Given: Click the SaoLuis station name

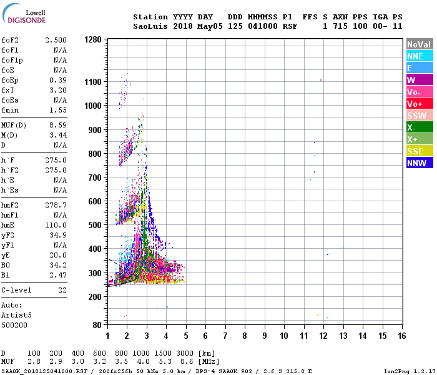Looking at the screenshot, I should tap(150, 26).
